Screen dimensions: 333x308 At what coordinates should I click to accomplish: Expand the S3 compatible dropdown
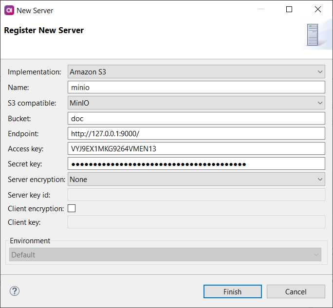point(196,103)
